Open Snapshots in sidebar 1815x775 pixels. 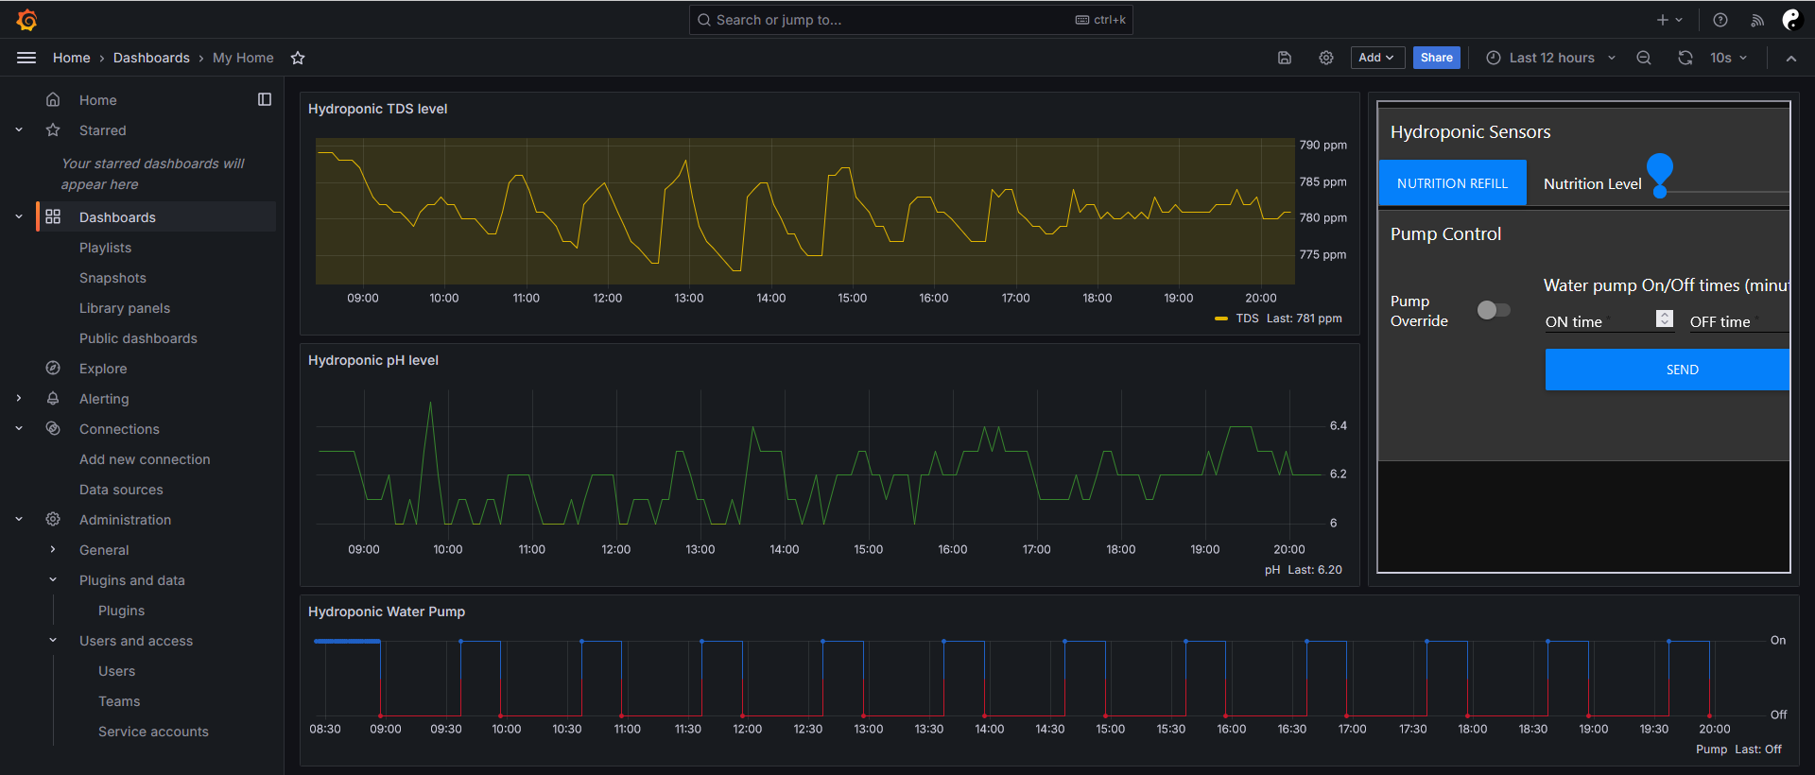pyautogui.click(x=112, y=278)
